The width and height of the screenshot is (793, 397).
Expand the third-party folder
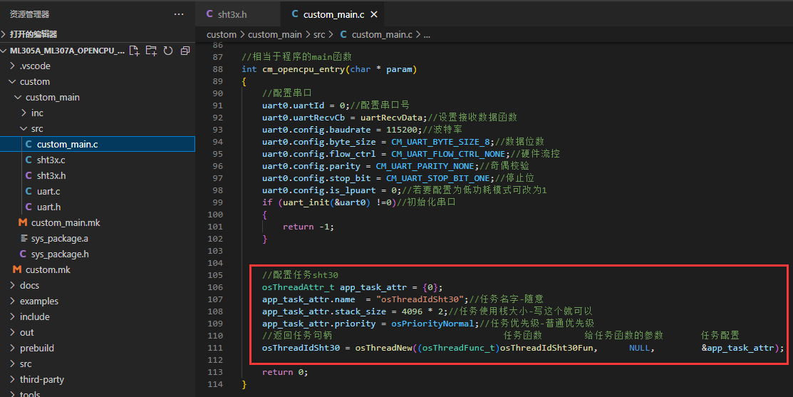click(x=41, y=379)
